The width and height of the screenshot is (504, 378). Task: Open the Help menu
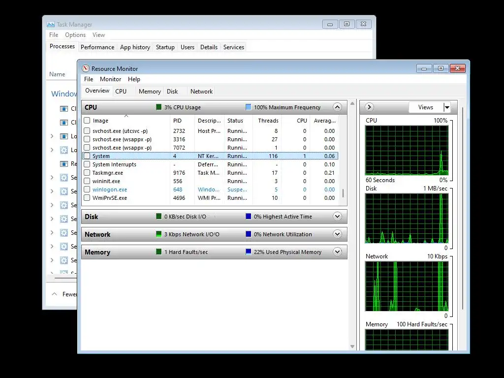point(134,79)
